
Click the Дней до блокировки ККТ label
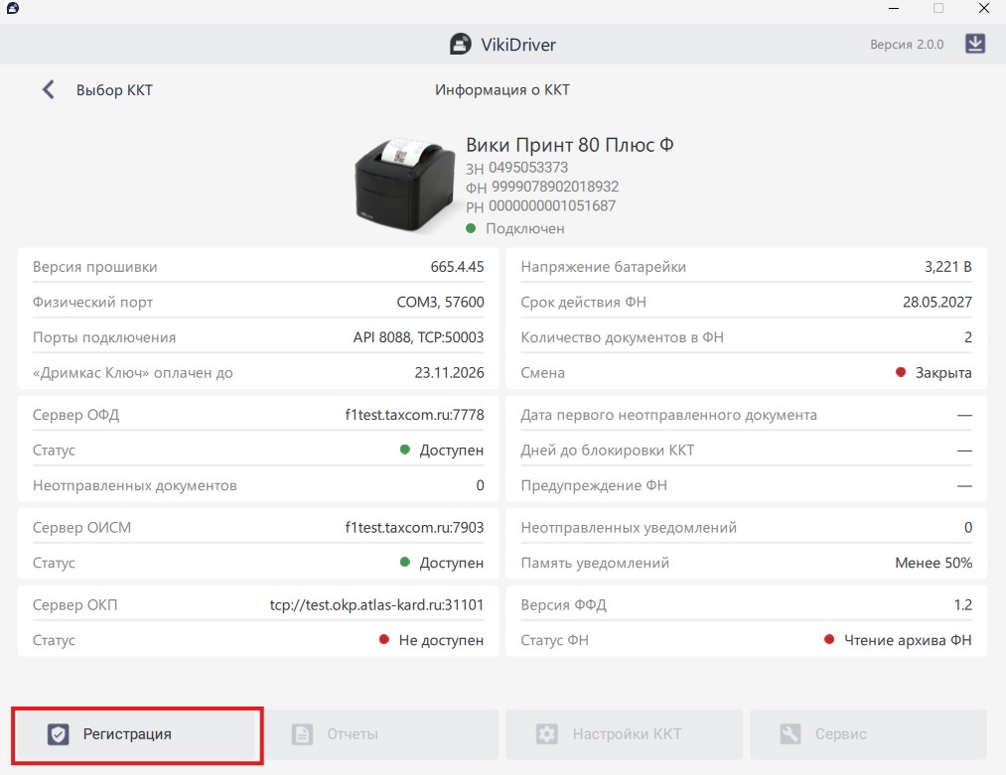(607, 450)
